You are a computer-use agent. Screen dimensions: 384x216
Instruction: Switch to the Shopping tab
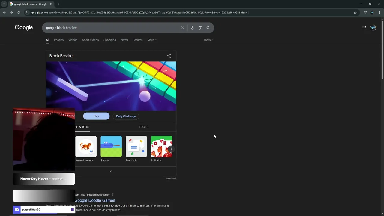point(110,40)
